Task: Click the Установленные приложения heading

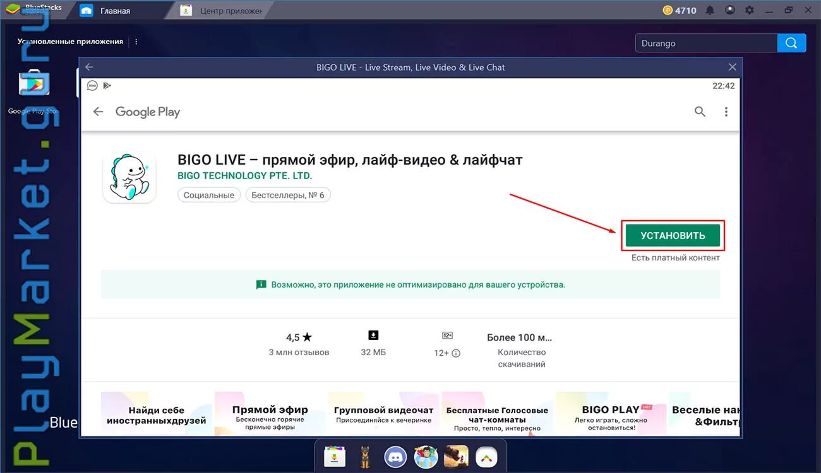Action: [70, 42]
